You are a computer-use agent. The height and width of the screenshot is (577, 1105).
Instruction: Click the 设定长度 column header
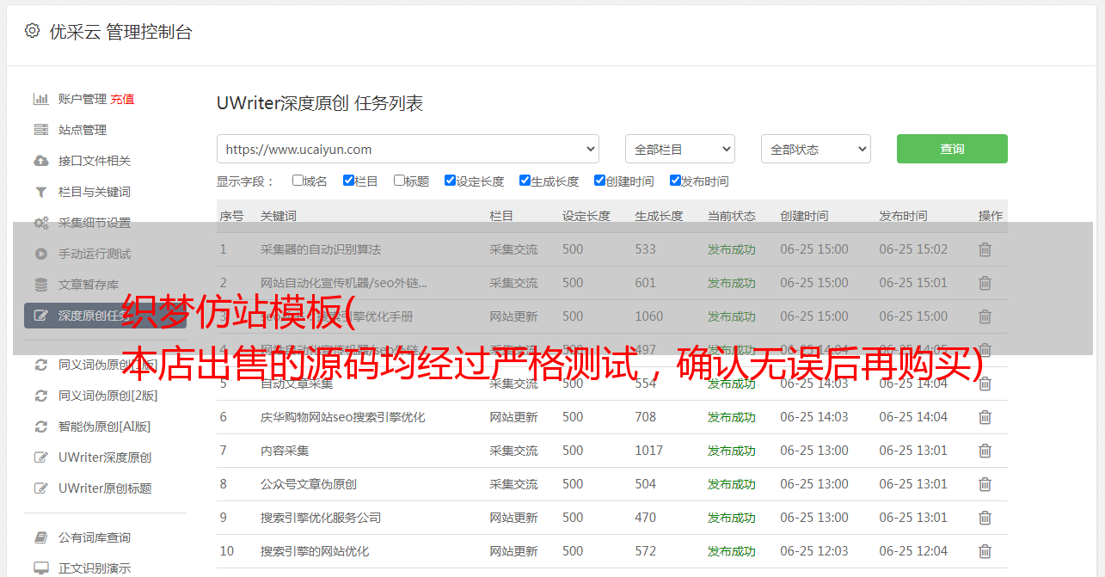point(586,216)
